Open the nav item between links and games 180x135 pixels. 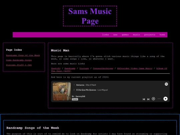pyautogui.click(x=115, y=35)
